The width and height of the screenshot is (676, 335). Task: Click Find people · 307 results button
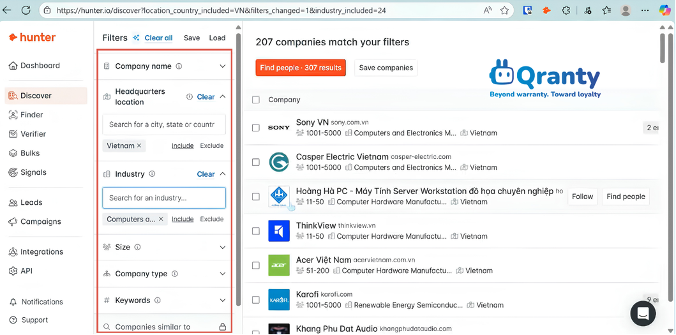coord(301,68)
